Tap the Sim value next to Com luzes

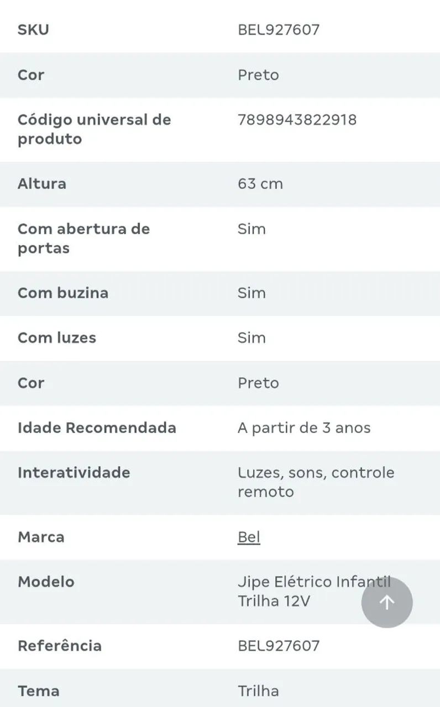tap(252, 338)
